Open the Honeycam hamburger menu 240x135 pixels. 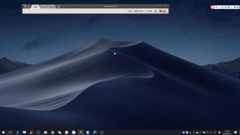coord(28,7)
